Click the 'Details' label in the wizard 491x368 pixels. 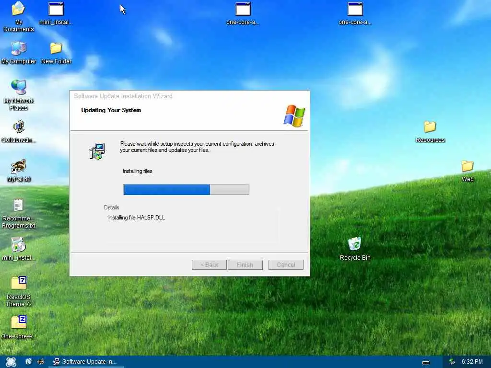tap(111, 207)
